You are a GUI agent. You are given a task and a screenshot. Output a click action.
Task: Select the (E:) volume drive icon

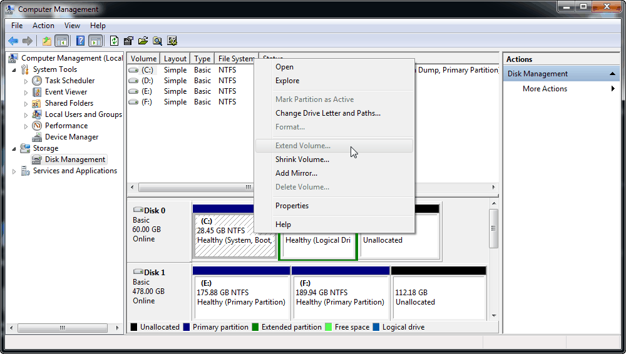133,91
